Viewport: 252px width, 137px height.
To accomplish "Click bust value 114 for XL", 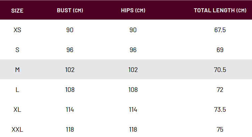I will pyautogui.click(x=70, y=109).
